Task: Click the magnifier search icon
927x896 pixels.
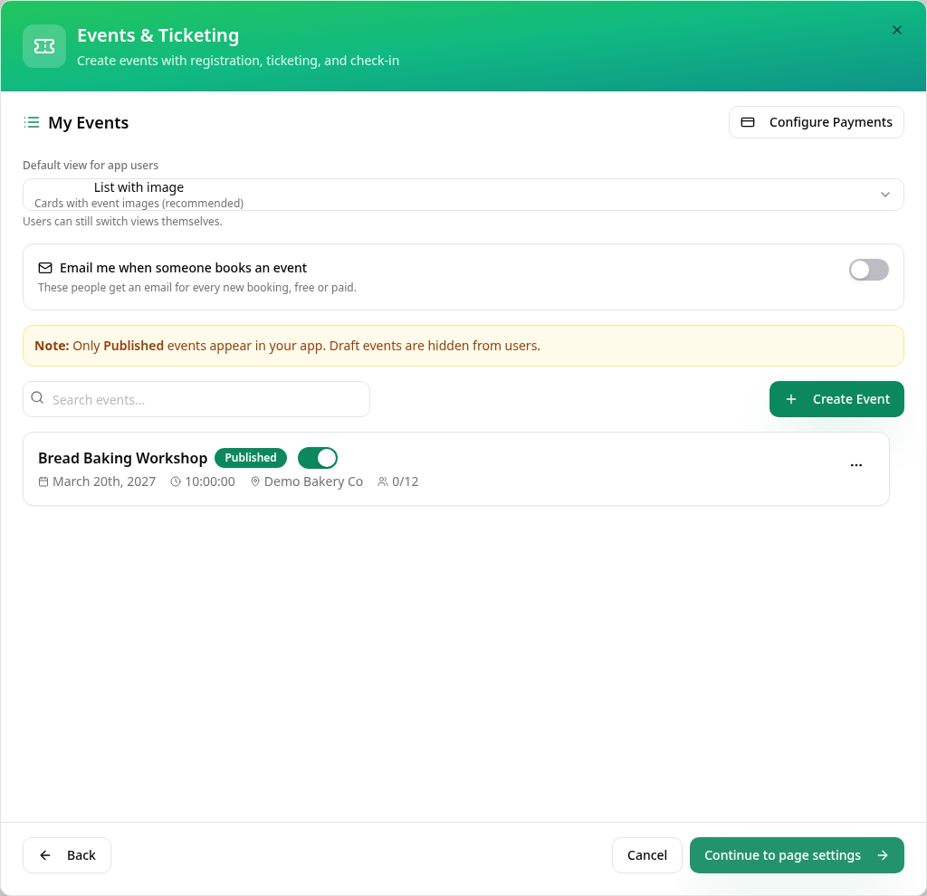Action: tap(37, 397)
